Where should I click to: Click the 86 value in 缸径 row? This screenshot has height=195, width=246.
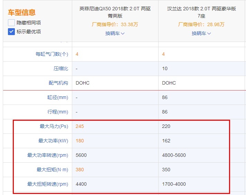tap(165, 97)
